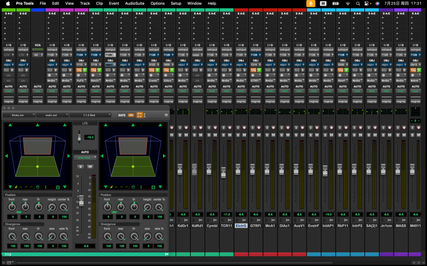The width and height of the screenshot is (427, 266).
Task: Click nogrop button on VCA strip
Action: 37,101
